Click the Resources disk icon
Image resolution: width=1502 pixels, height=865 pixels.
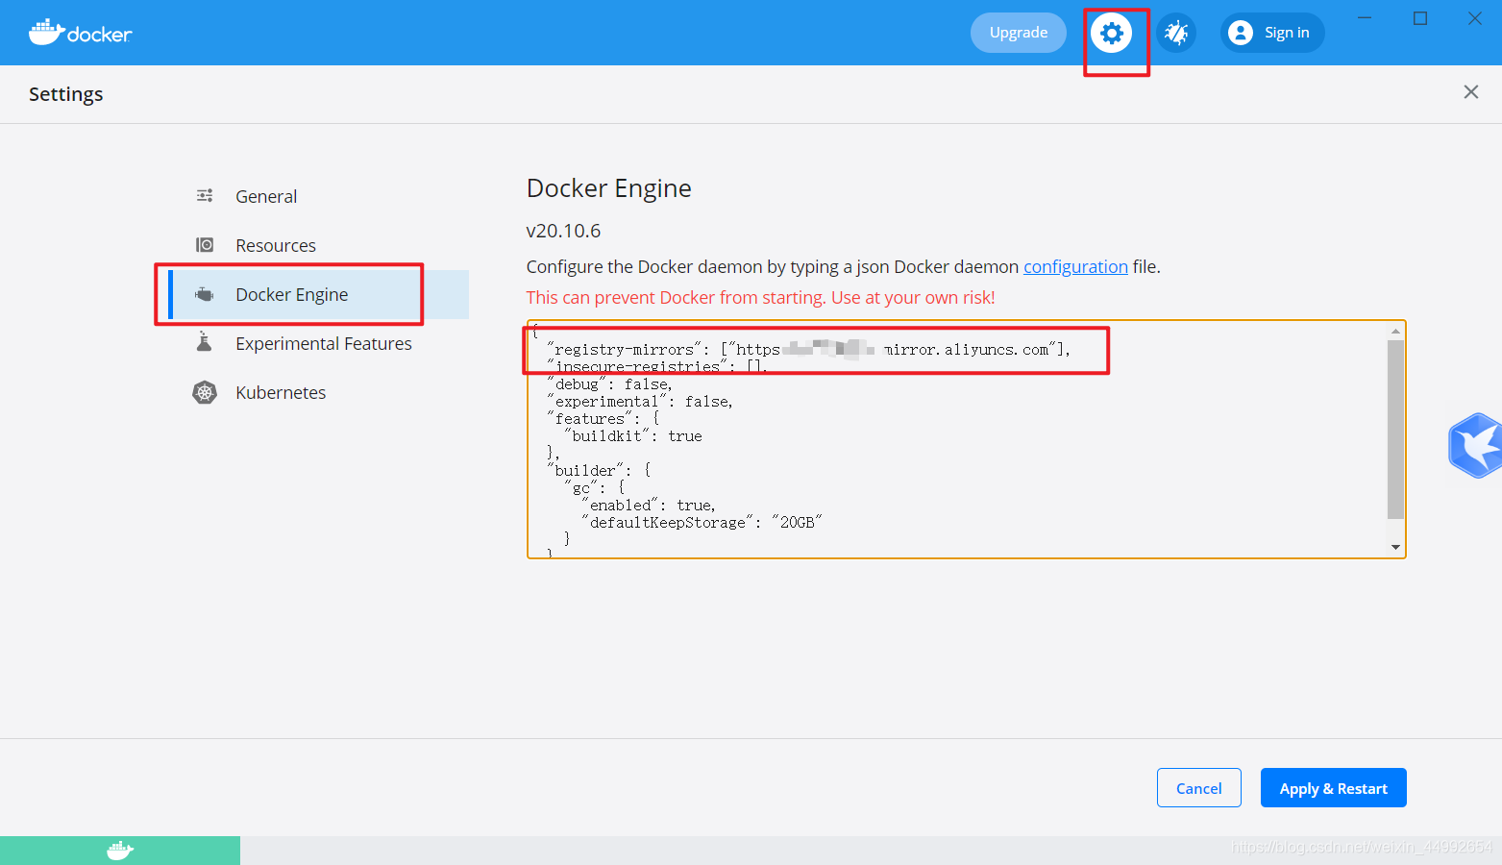click(x=205, y=245)
